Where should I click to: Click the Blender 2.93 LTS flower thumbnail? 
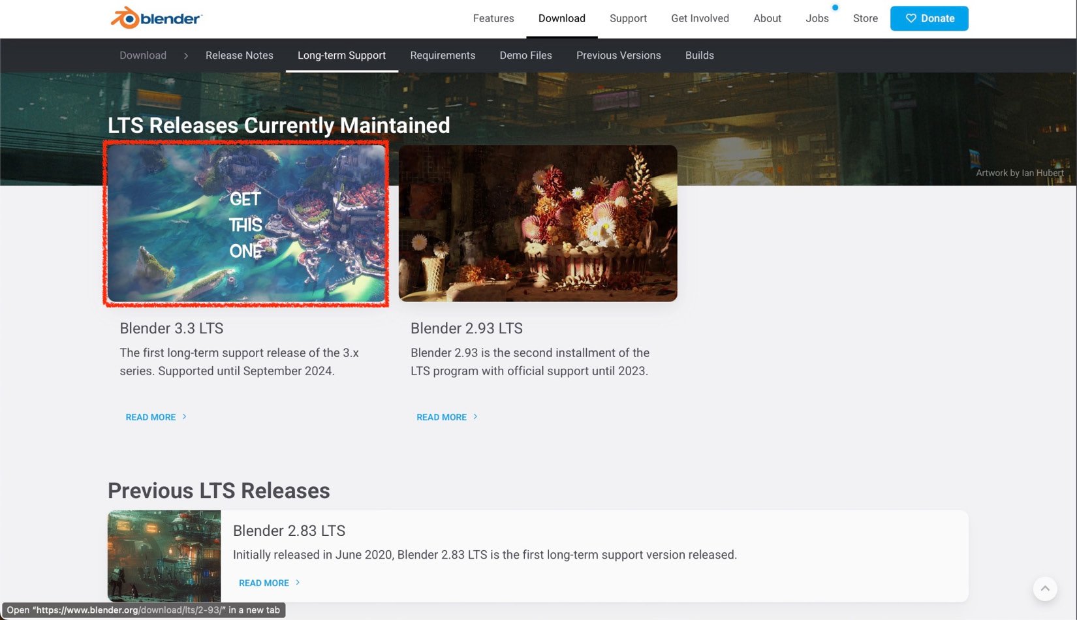(538, 223)
